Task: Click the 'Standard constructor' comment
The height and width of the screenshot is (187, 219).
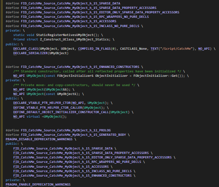Action: point(97,71)
